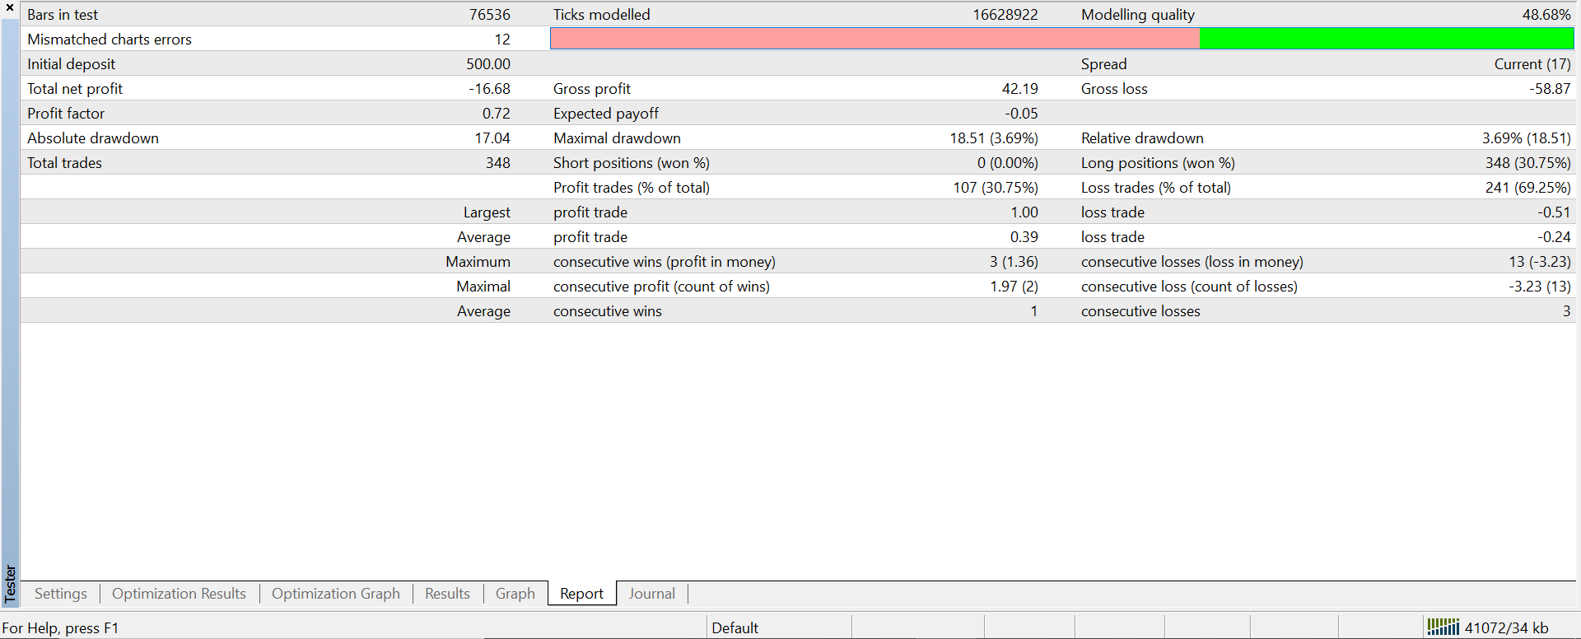Click largest loss trade value -0.51

1554,212
